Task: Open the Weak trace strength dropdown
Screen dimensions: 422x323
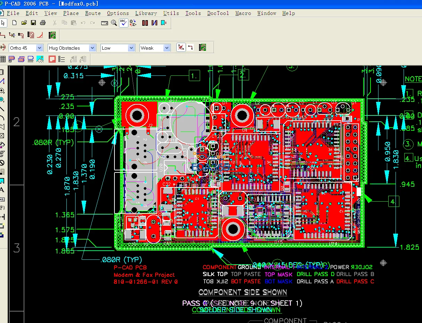Action: point(166,48)
